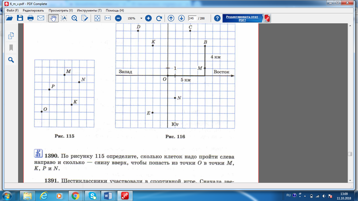Open the Инструменты (T) menu

(89, 10)
